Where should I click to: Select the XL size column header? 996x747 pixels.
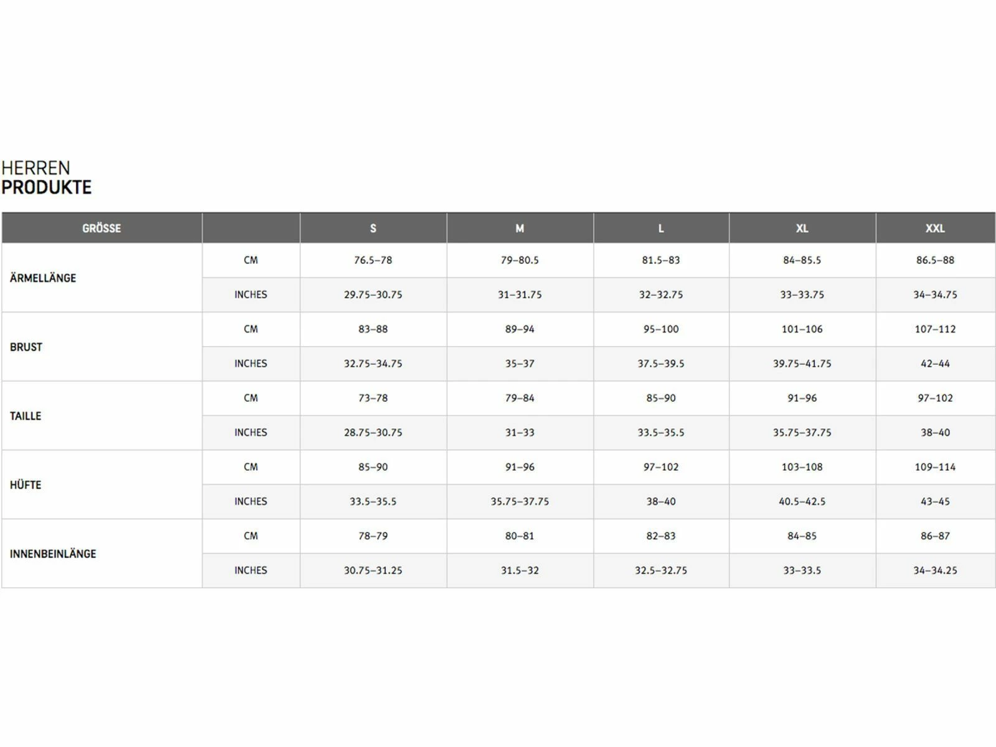coord(802,228)
